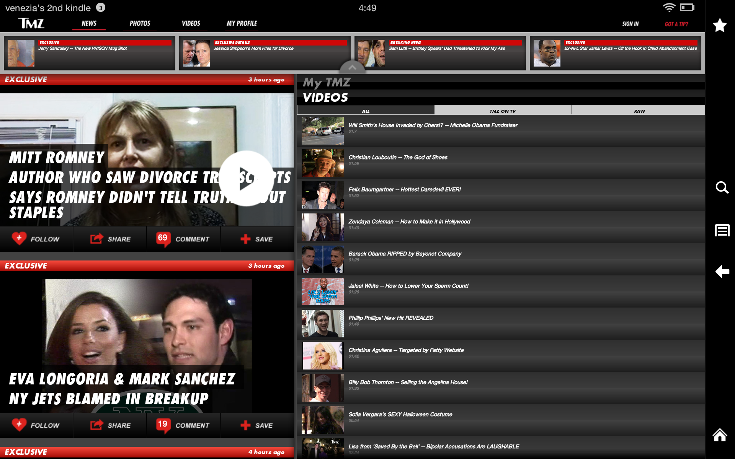
Task: Follow the Mitt Romney story
Action: coord(36,239)
